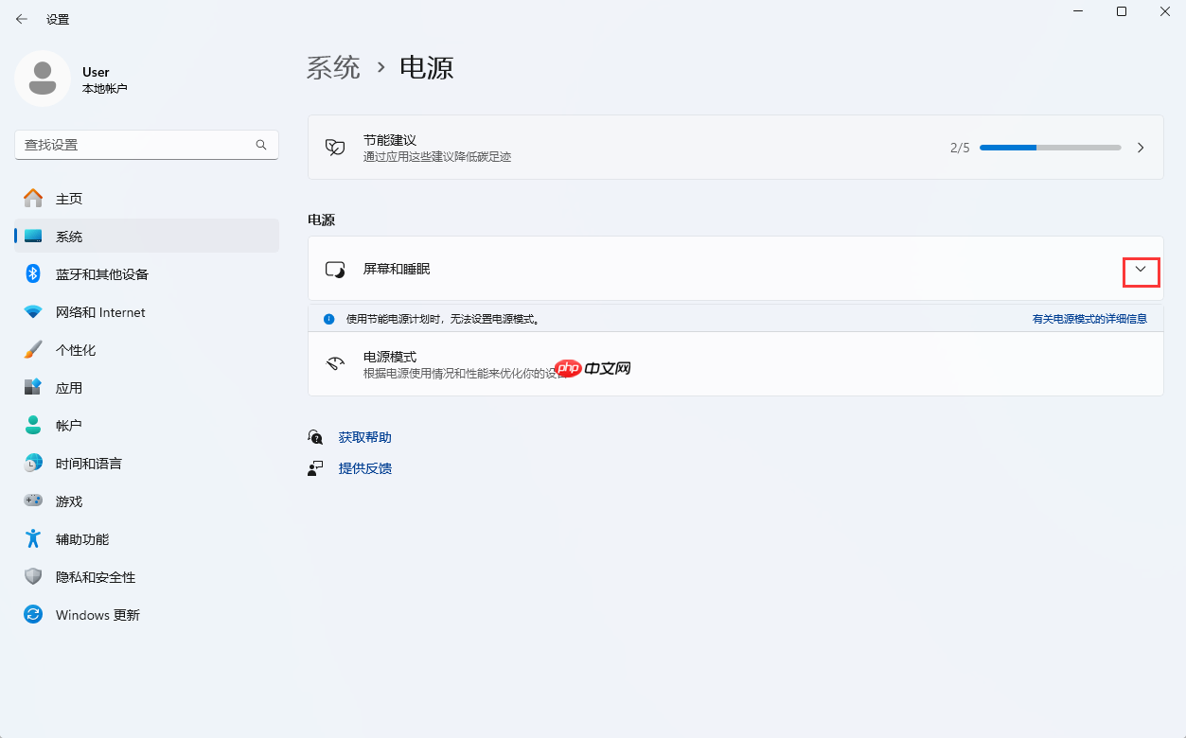Click the 提供反馈 option
Screen dimensions: 1186x738
(x=365, y=467)
